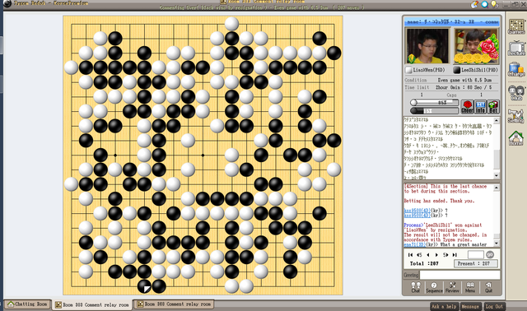Click the Log Out button
This screenshot has height=311, width=527.
tap(494, 306)
